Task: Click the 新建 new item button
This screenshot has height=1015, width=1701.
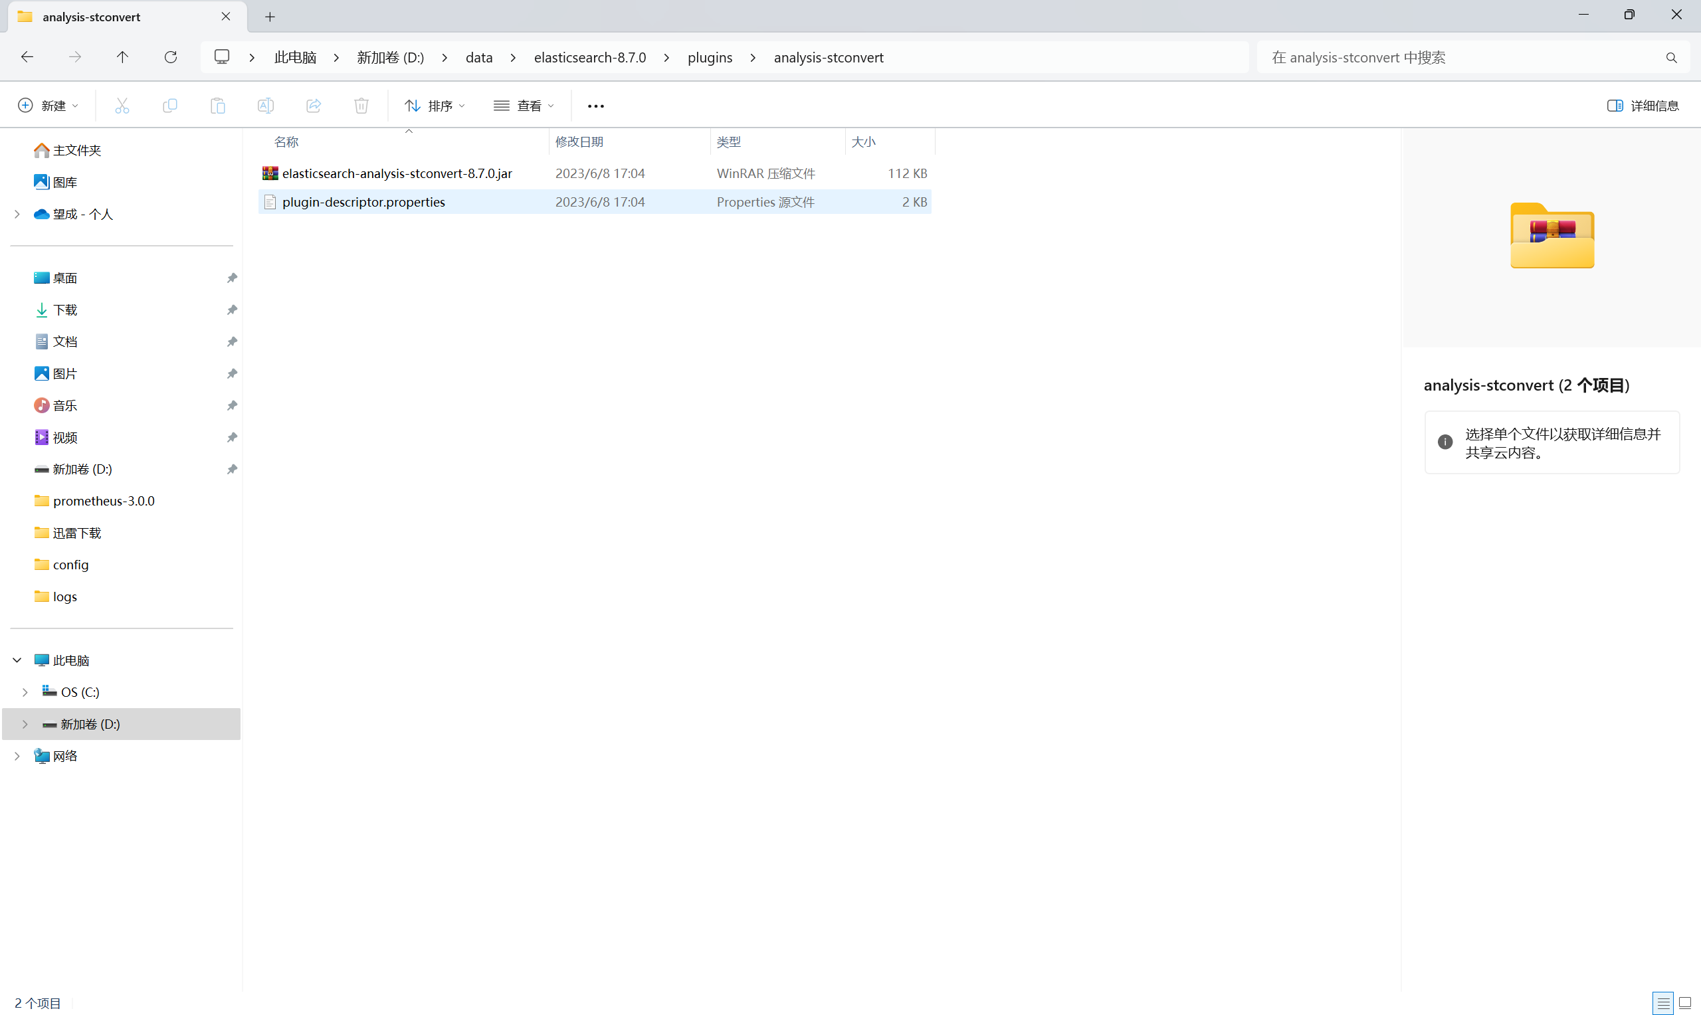Action: pos(49,106)
